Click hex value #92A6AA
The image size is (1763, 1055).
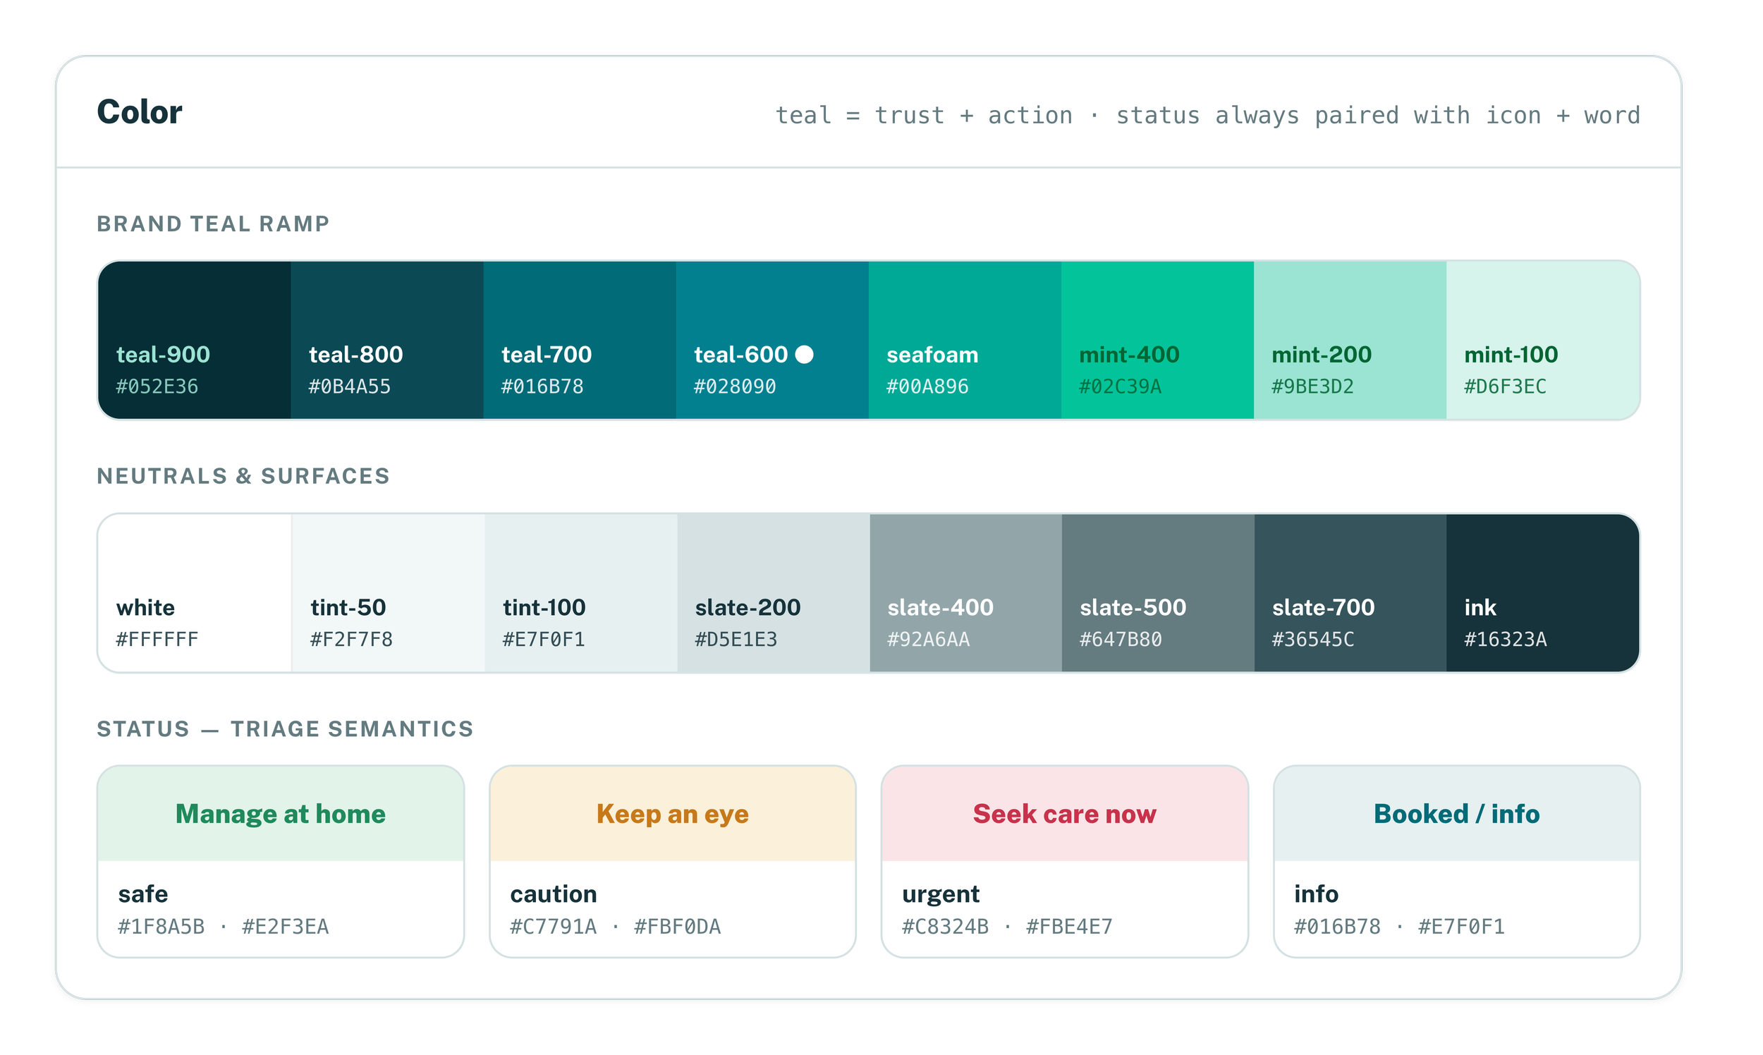(x=929, y=640)
